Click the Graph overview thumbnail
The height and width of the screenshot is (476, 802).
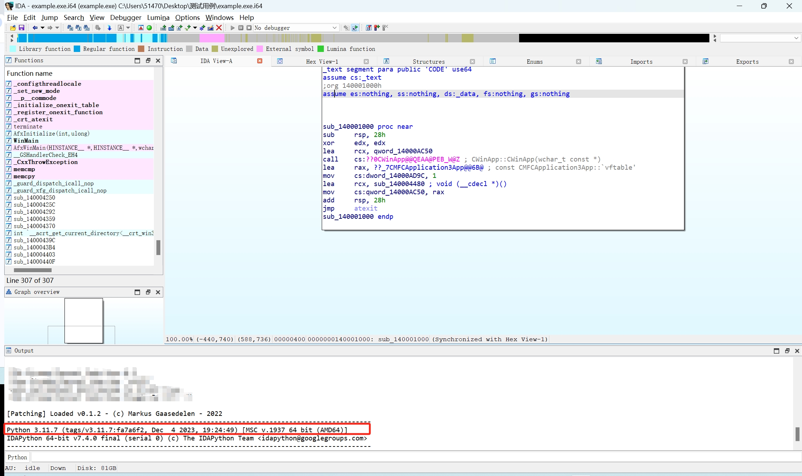click(x=84, y=321)
